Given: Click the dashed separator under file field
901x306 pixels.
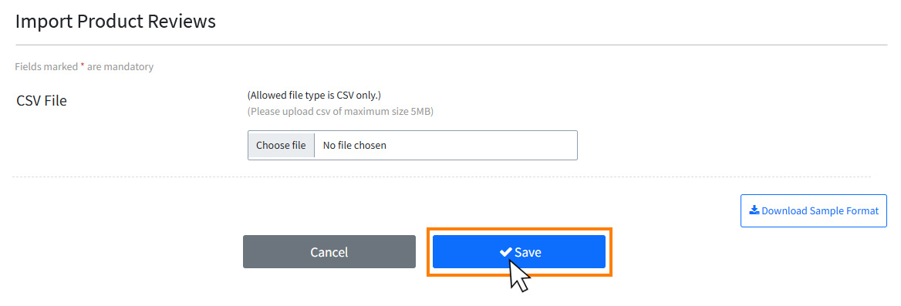Looking at the screenshot, I should tap(441, 177).
